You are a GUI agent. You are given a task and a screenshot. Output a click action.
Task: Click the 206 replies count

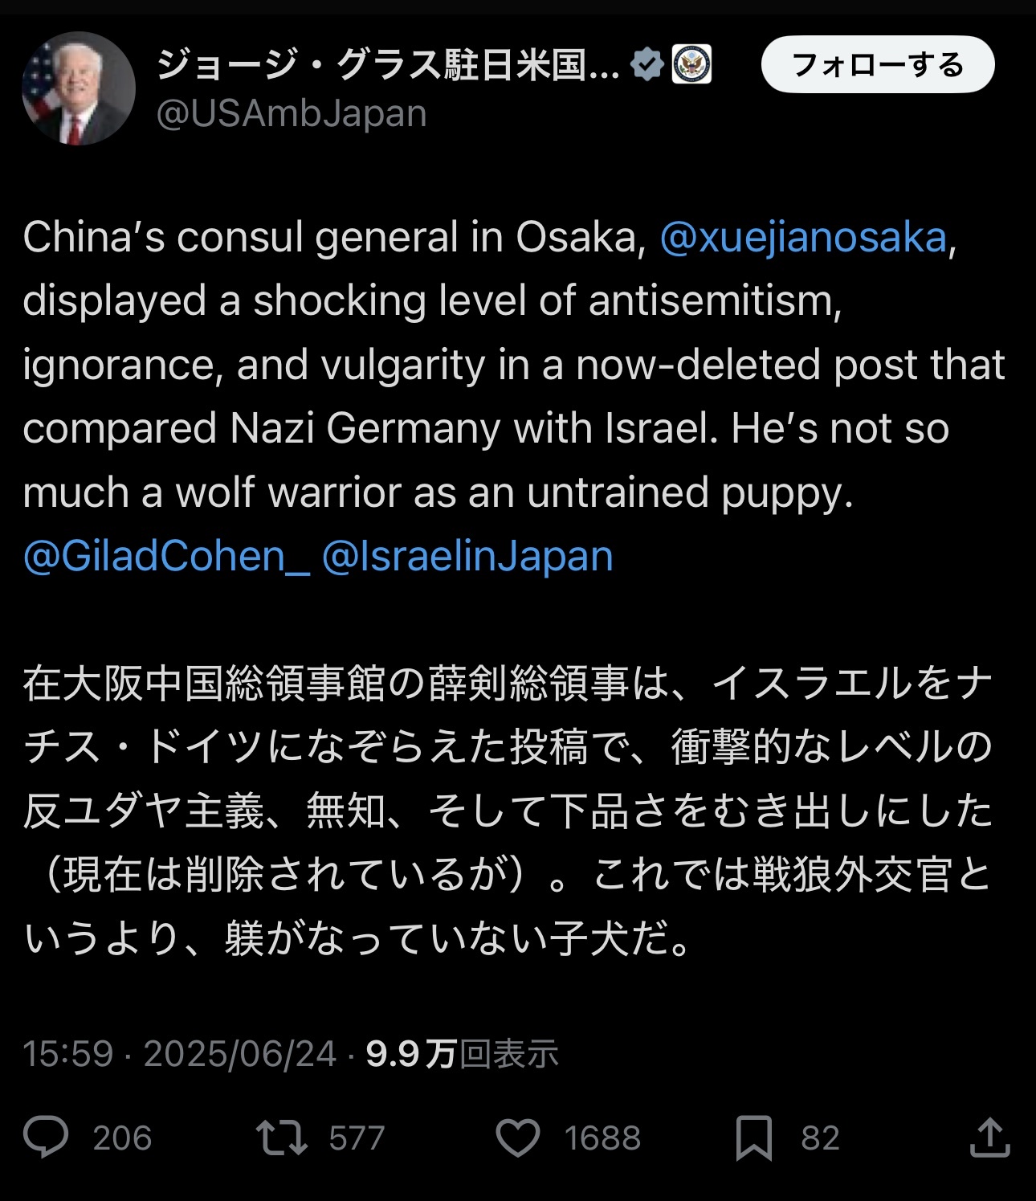pyautogui.click(x=122, y=1138)
